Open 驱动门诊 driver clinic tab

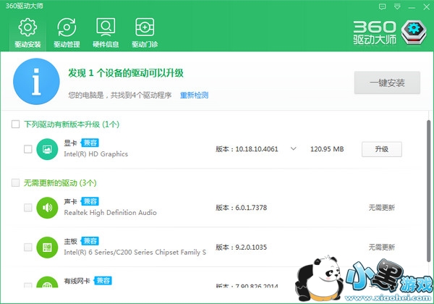click(145, 33)
